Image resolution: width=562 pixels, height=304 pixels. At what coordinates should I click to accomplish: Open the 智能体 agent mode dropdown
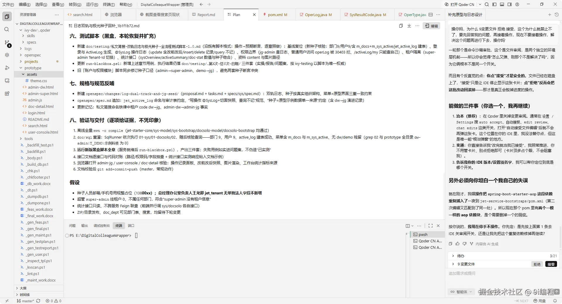(462, 292)
